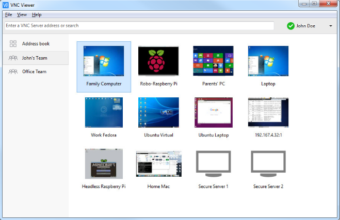
Task: Select the Ubuntu Laptop thumbnail
Action: [214, 112]
